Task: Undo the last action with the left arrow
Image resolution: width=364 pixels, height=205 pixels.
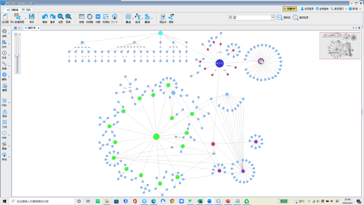Action: click(x=45, y=17)
